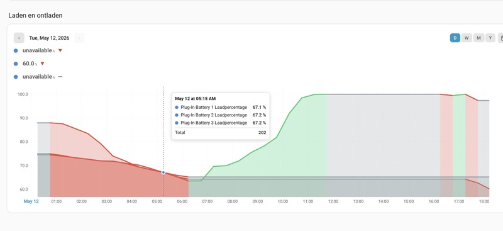The width and height of the screenshot is (503, 231).
Task: Click the blue dot next to 60.0
Action: pyautogui.click(x=16, y=64)
